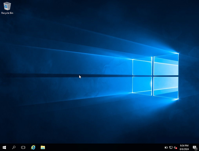The width and height of the screenshot is (199, 151).
Task: Select the Recycle Bin desktop icon
Action: click(x=7, y=8)
